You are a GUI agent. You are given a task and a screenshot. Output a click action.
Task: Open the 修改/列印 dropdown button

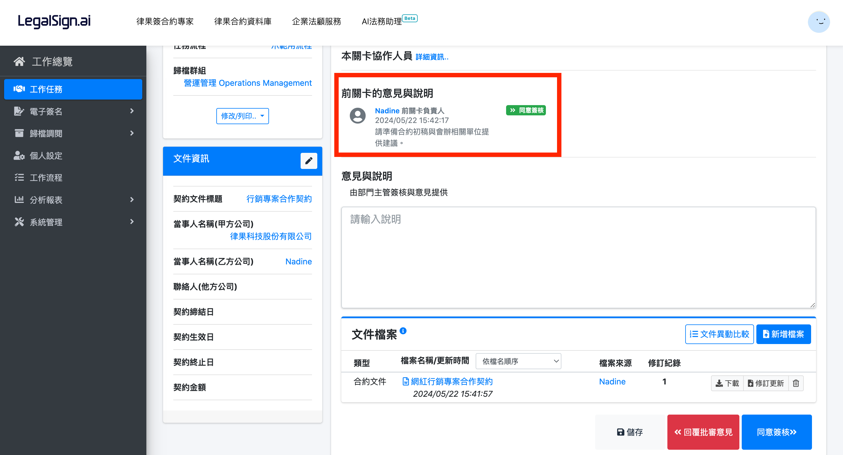coord(242,116)
